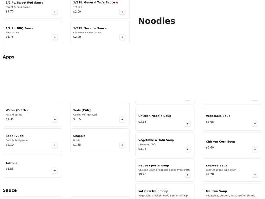Add Water (Bottle) to cart

pyautogui.click(x=55, y=119)
